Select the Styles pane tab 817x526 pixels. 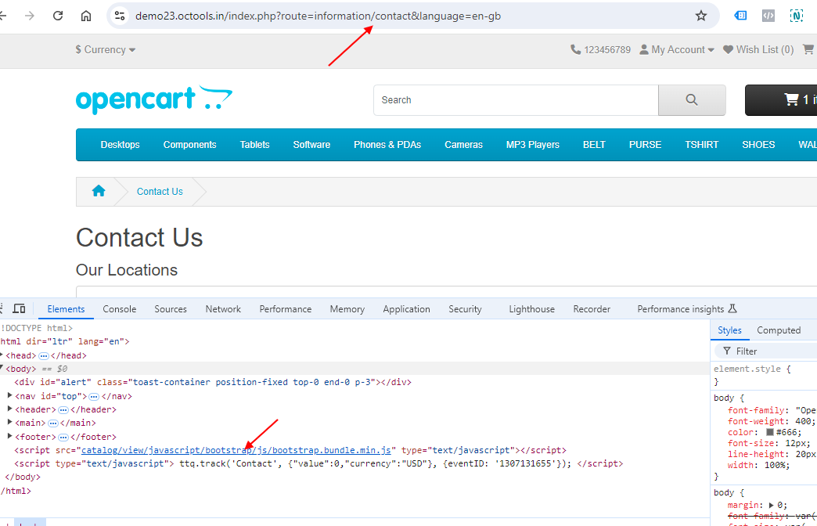[729, 330]
